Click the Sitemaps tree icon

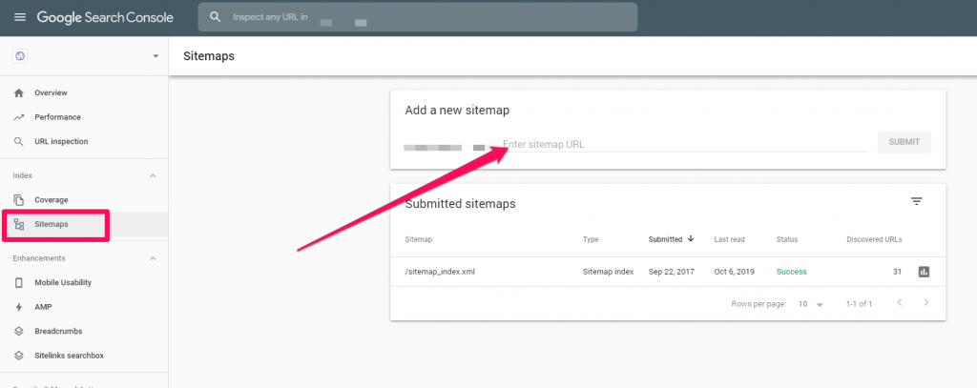pos(19,224)
